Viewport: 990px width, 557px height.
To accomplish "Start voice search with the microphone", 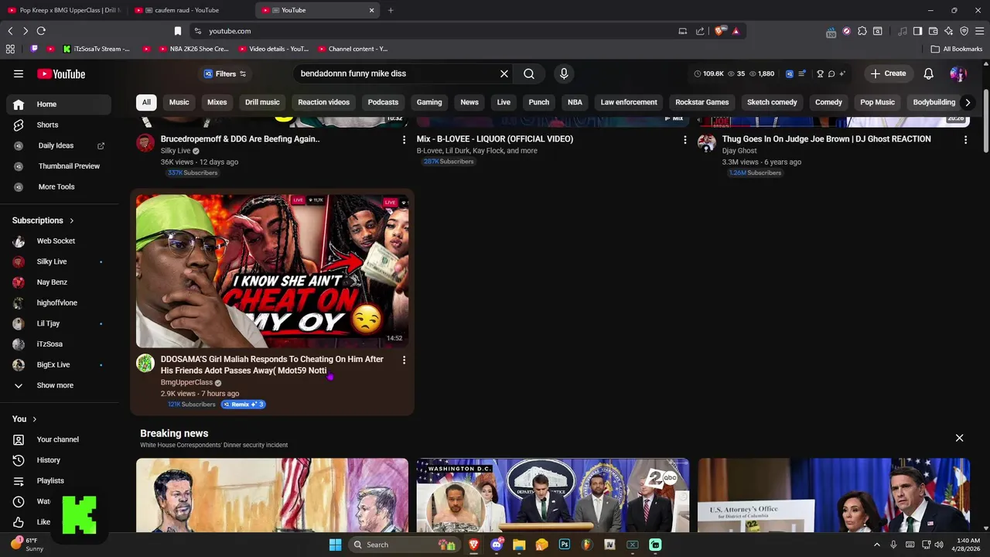I will (x=564, y=73).
